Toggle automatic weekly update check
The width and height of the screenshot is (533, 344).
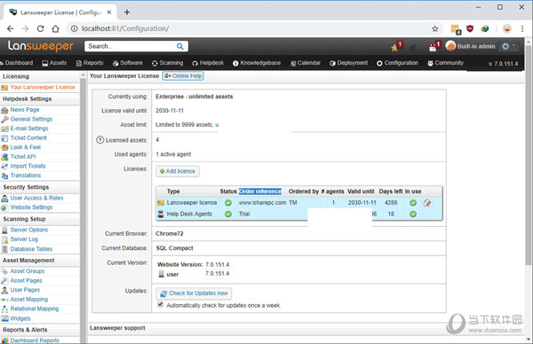(x=160, y=305)
